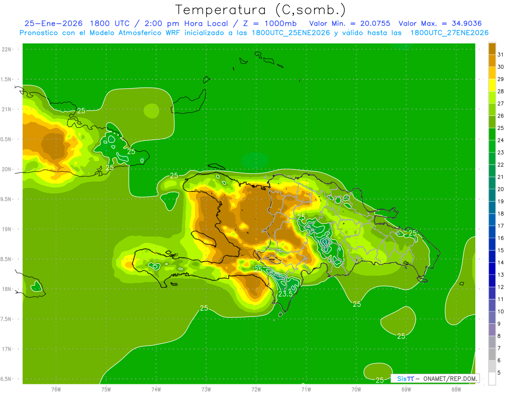The image size is (512, 395).
Task: Pick the gray swatch between legend labels 6 and 7
Action: pos(492,355)
